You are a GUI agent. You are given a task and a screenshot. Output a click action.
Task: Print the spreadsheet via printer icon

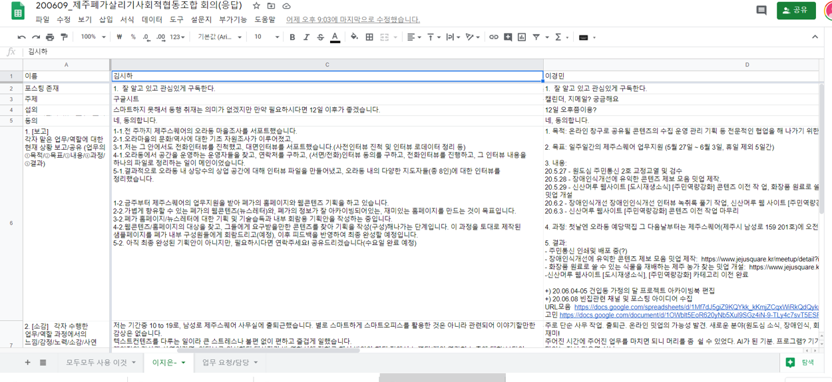[x=50, y=37]
